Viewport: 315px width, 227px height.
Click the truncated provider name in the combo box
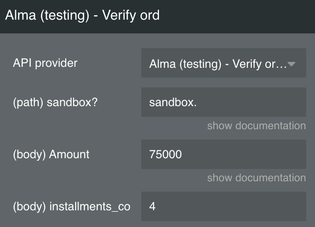218,64
